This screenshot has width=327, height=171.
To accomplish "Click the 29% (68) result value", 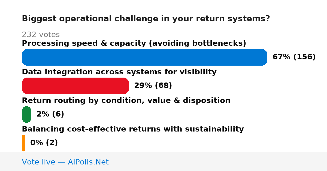I will coord(153,85).
